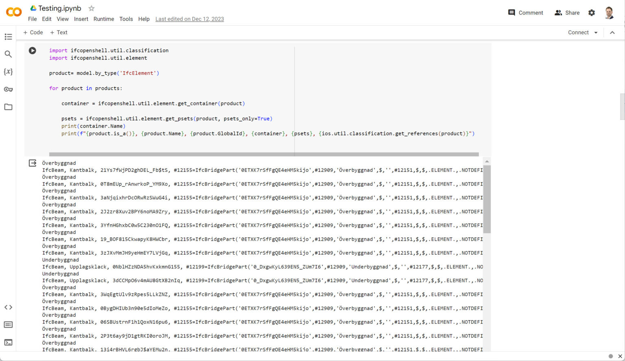This screenshot has height=361, width=625.
Task: Open a terminal from the sidebar
Action: pyautogui.click(x=8, y=342)
